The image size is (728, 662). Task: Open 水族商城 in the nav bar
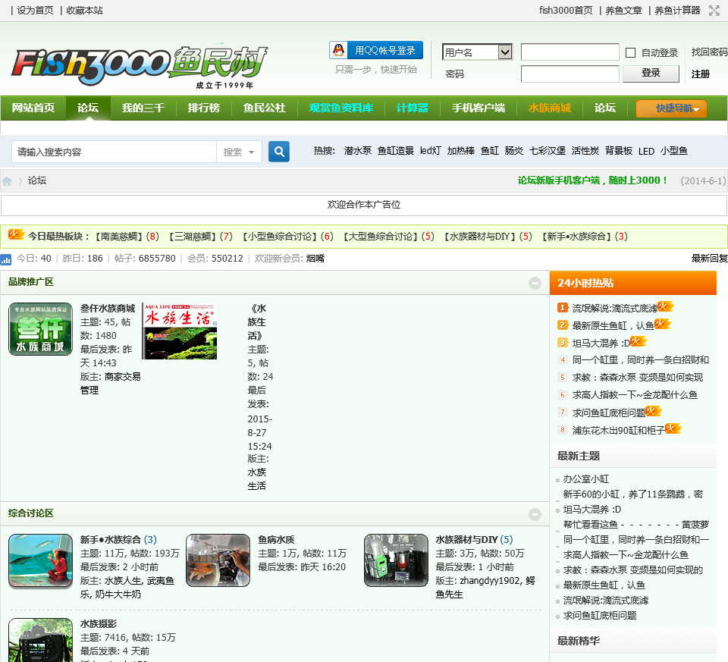(x=549, y=108)
